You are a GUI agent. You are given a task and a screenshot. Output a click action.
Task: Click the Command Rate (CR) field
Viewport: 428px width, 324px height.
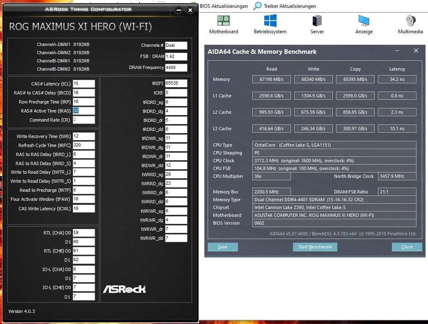pos(84,119)
